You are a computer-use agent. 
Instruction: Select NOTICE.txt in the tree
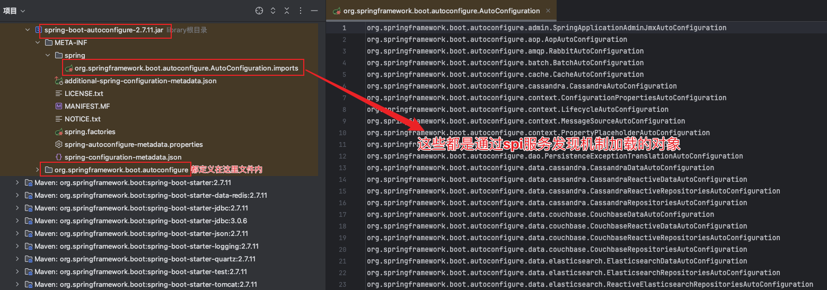point(83,119)
